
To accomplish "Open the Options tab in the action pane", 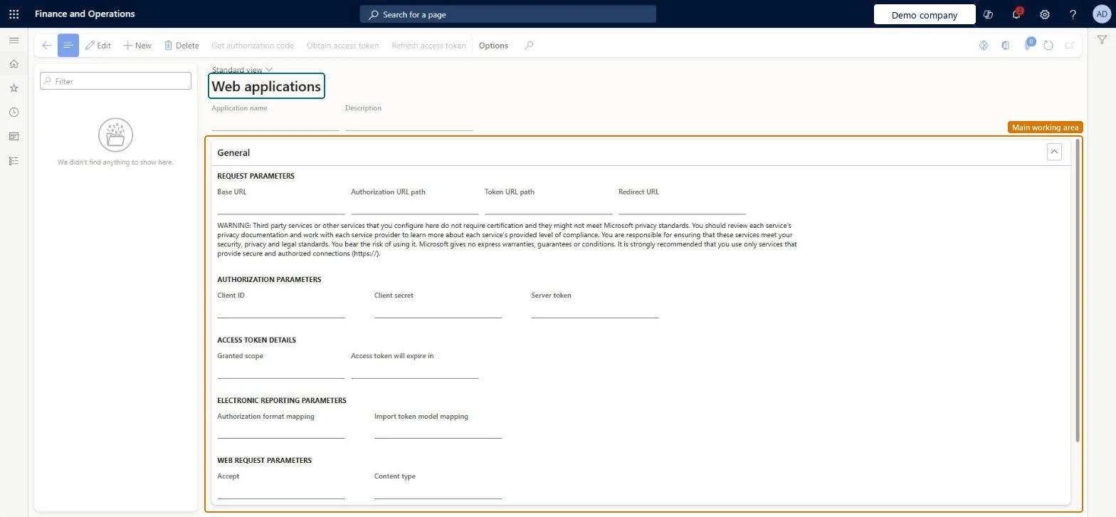I will point(493,46).
